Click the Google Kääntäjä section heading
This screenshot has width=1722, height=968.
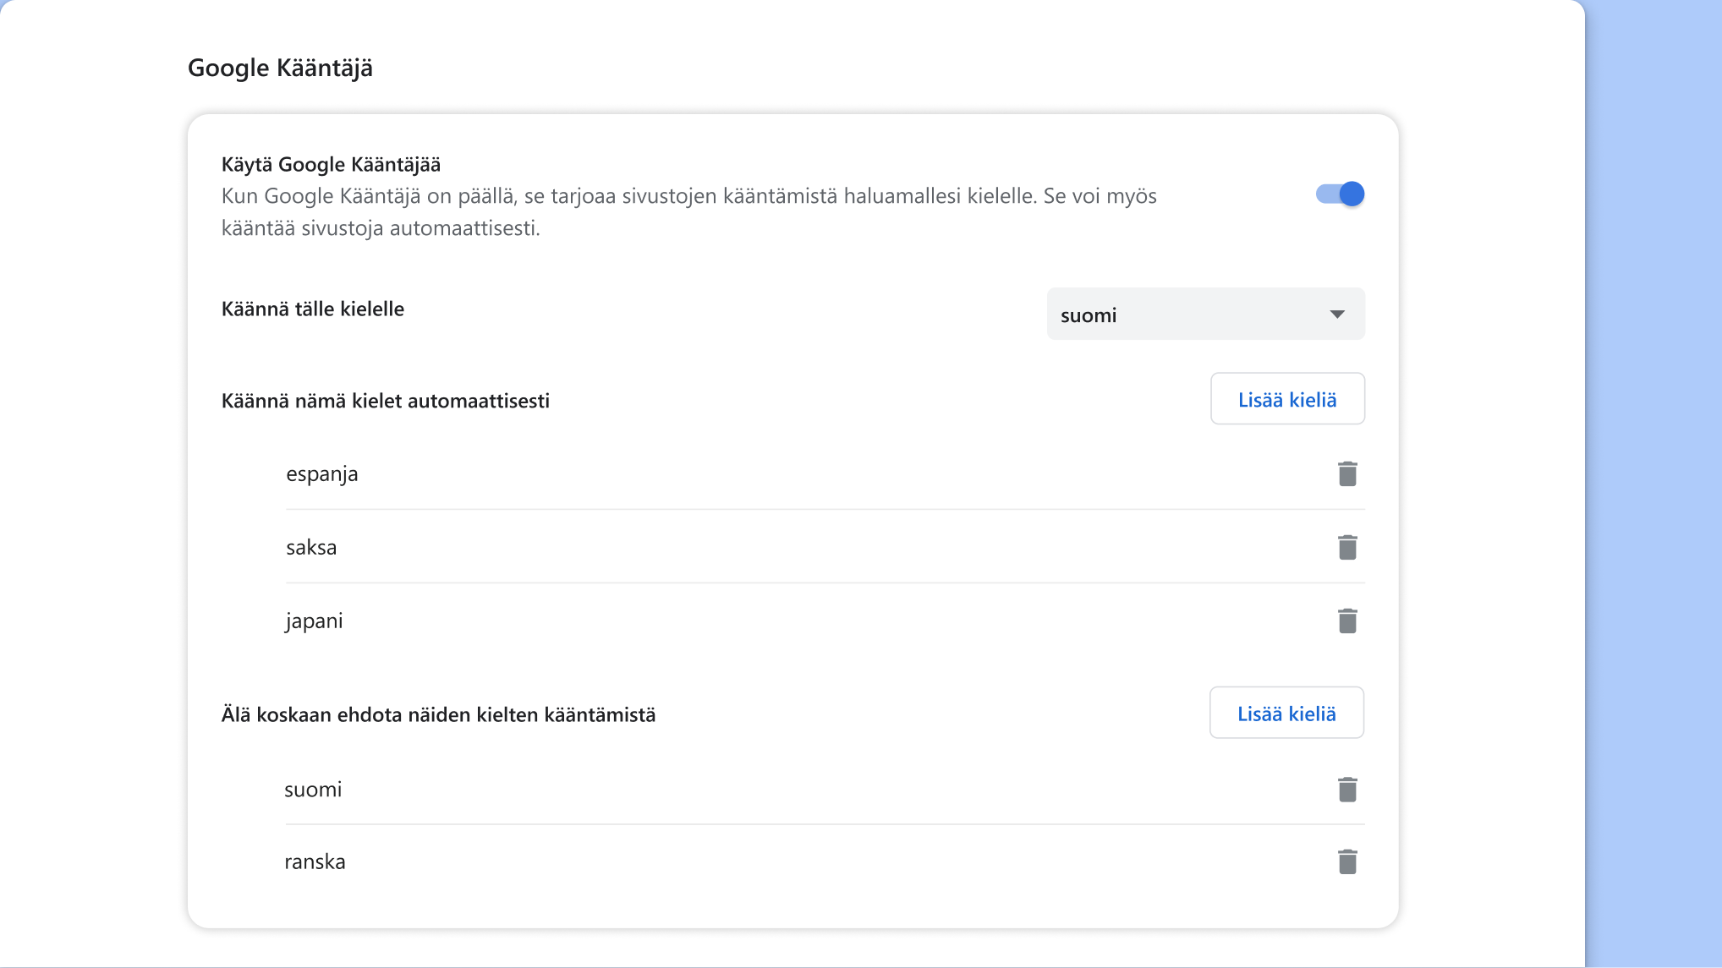(280, 68)
